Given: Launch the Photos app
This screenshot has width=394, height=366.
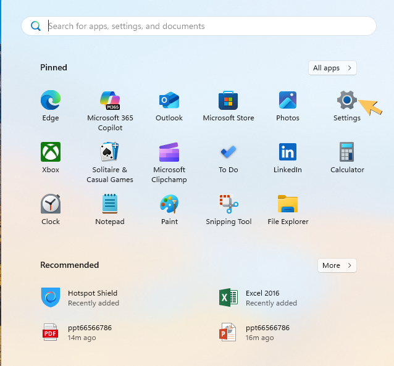Looking at the screenshot, I should tap(288, 106).
